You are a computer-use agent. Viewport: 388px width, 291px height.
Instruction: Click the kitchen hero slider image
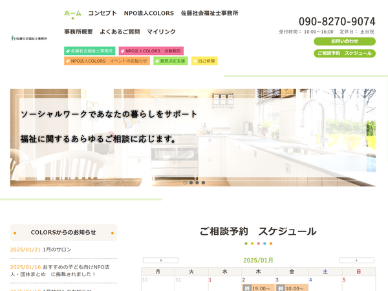tap(193, 138)
